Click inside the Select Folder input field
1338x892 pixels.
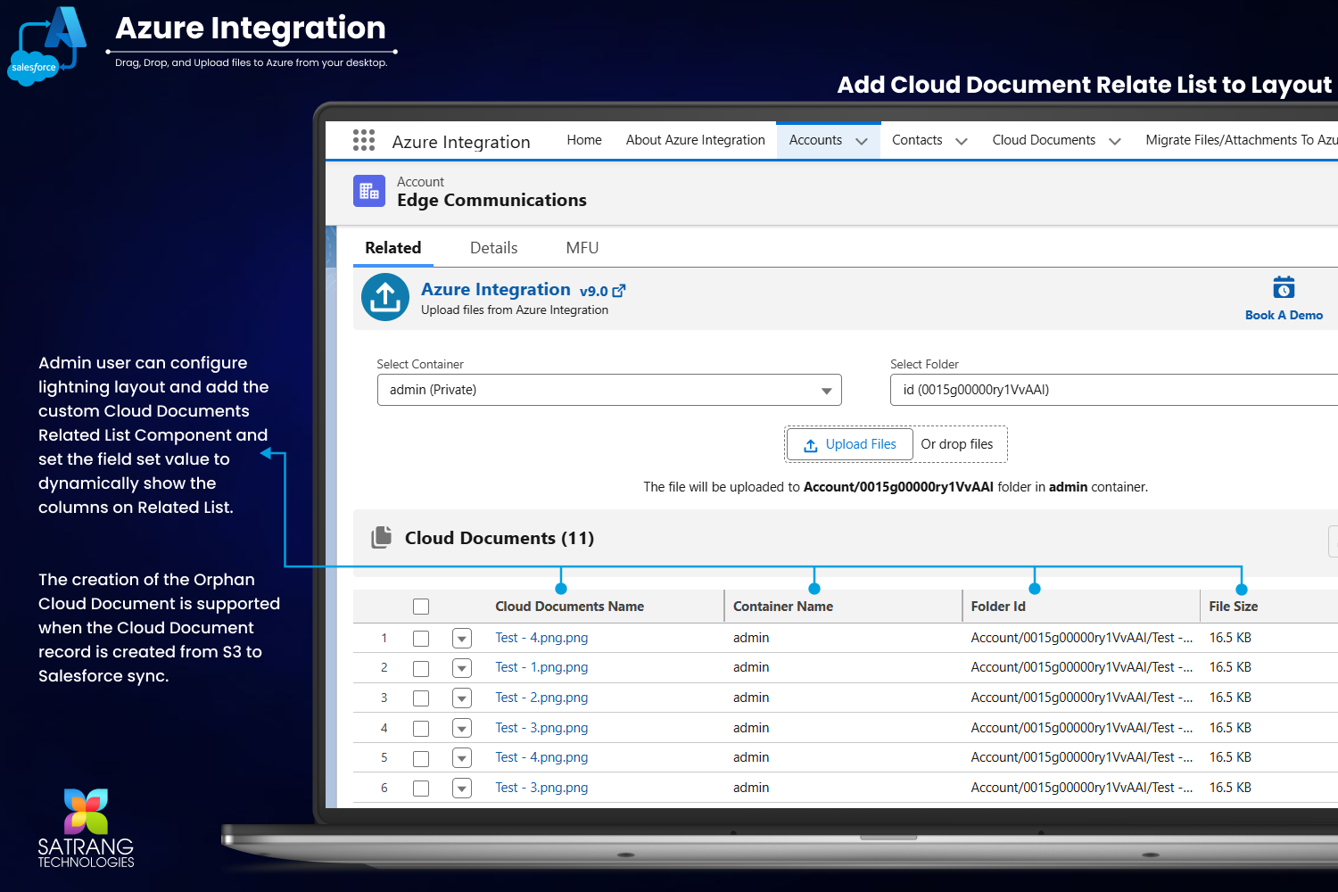(x=1070, y=390)
